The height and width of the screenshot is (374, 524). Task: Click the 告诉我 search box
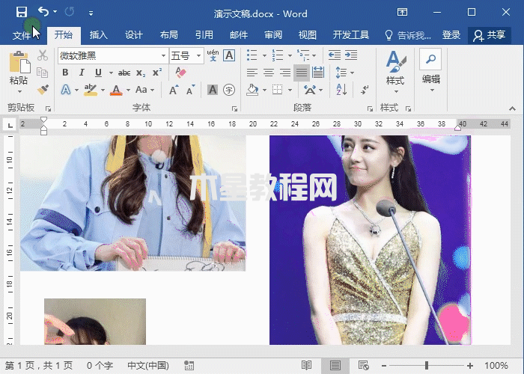coord(408,35)
